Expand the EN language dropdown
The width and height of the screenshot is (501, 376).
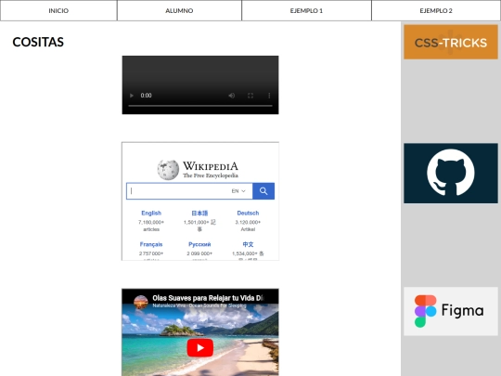tap(238, 191)
